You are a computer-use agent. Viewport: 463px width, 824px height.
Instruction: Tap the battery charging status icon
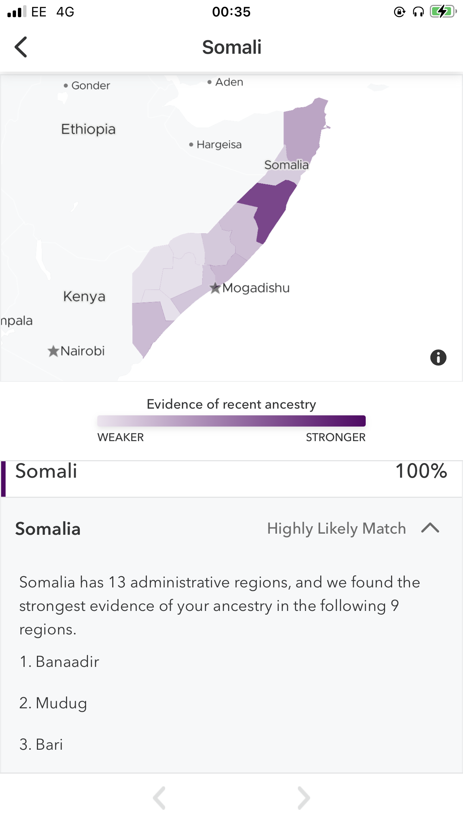(443, 12)
